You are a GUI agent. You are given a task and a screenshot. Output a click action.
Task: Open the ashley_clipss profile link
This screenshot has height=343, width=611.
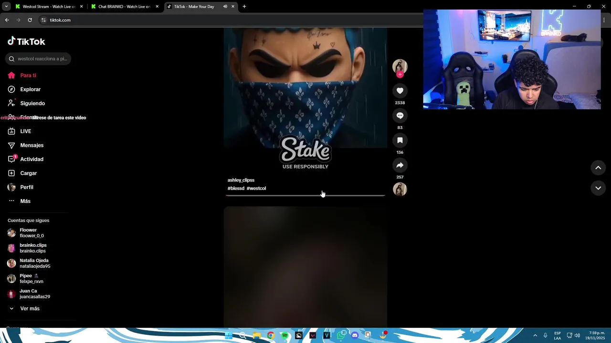[241, 180]
